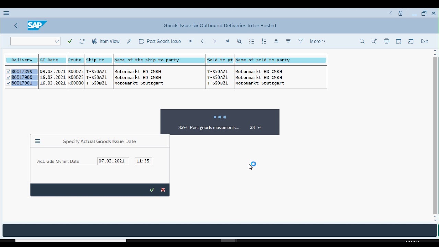Click the GI Date column header

coord(53,60)
